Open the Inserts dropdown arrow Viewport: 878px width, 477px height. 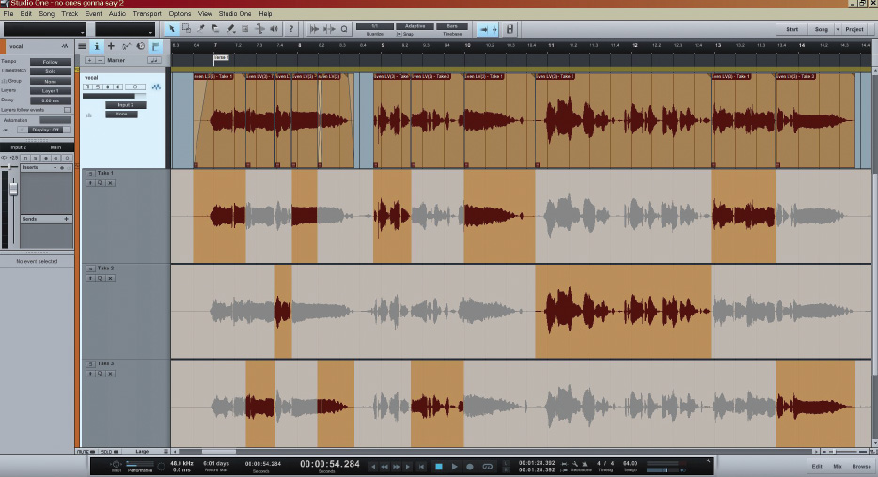(55, 167)
